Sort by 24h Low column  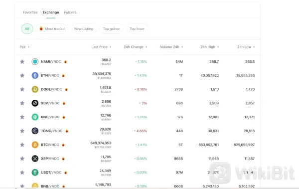(246, 47)
